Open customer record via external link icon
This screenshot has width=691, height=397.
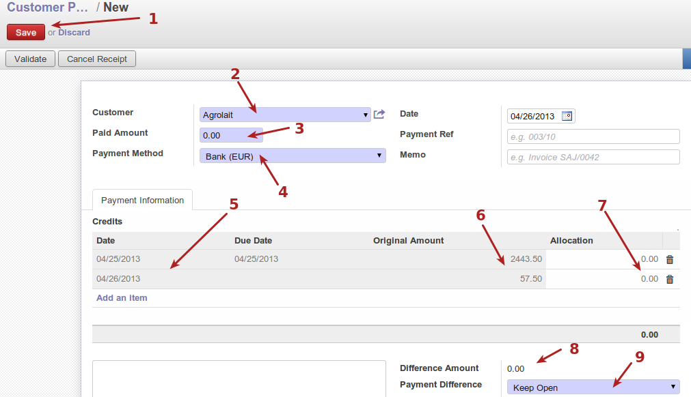[379, 115]
